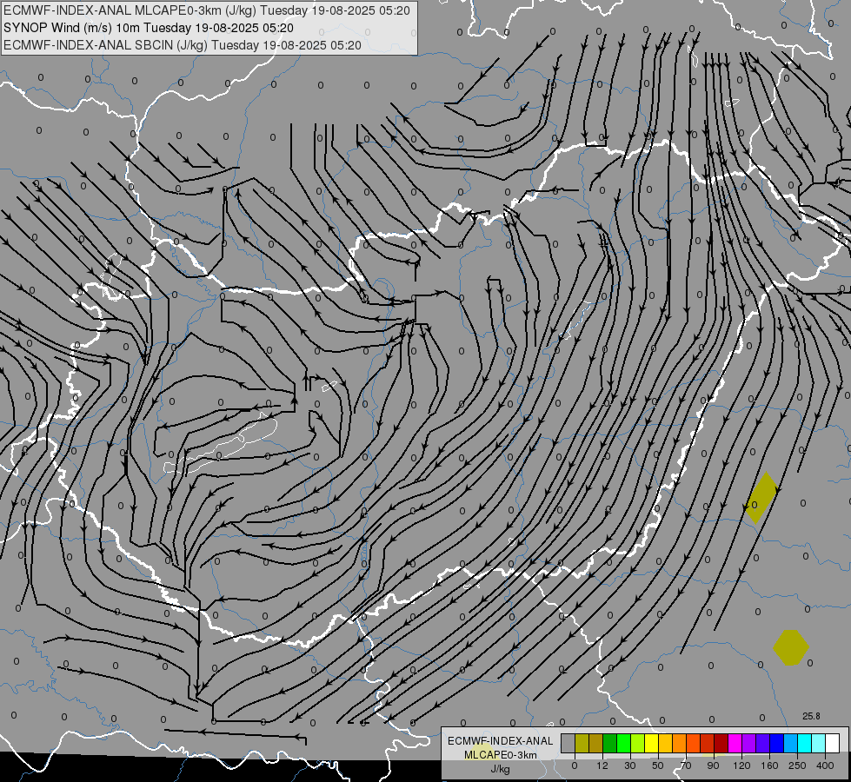Screen dimensions: 851x782
Task: Click the olive diamond-shaped CAPE patch on the map
Action: tap(761, 498)
